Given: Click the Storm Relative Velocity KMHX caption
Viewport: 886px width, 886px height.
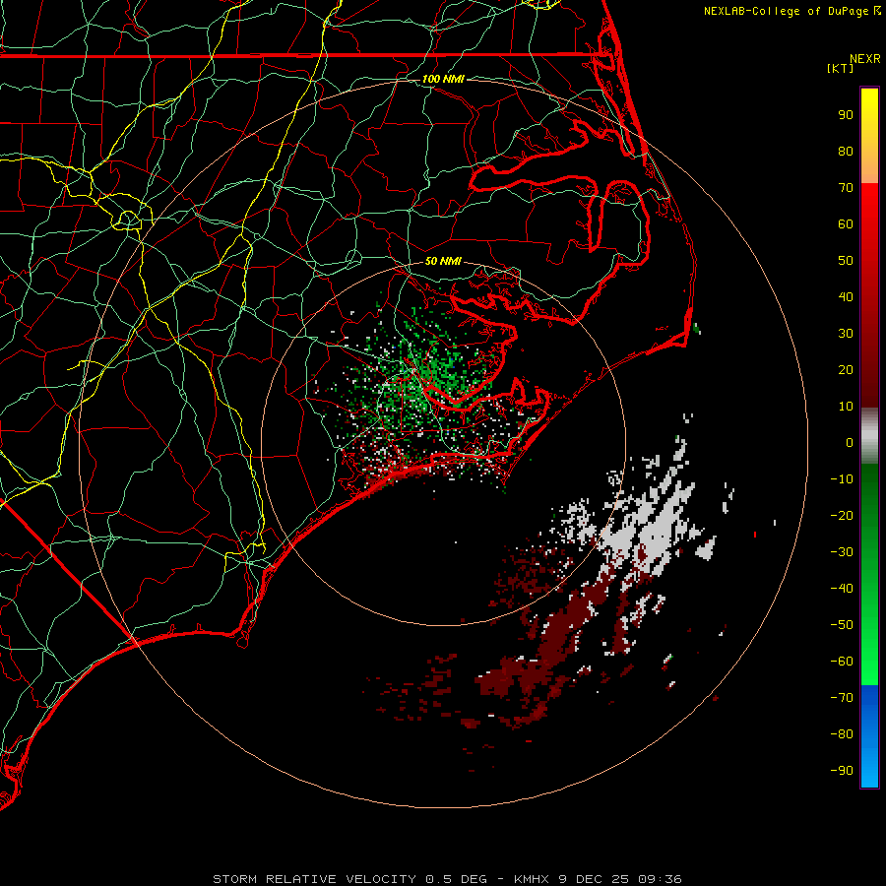Looking at the screenshot, I should click(x=447, y=879).
